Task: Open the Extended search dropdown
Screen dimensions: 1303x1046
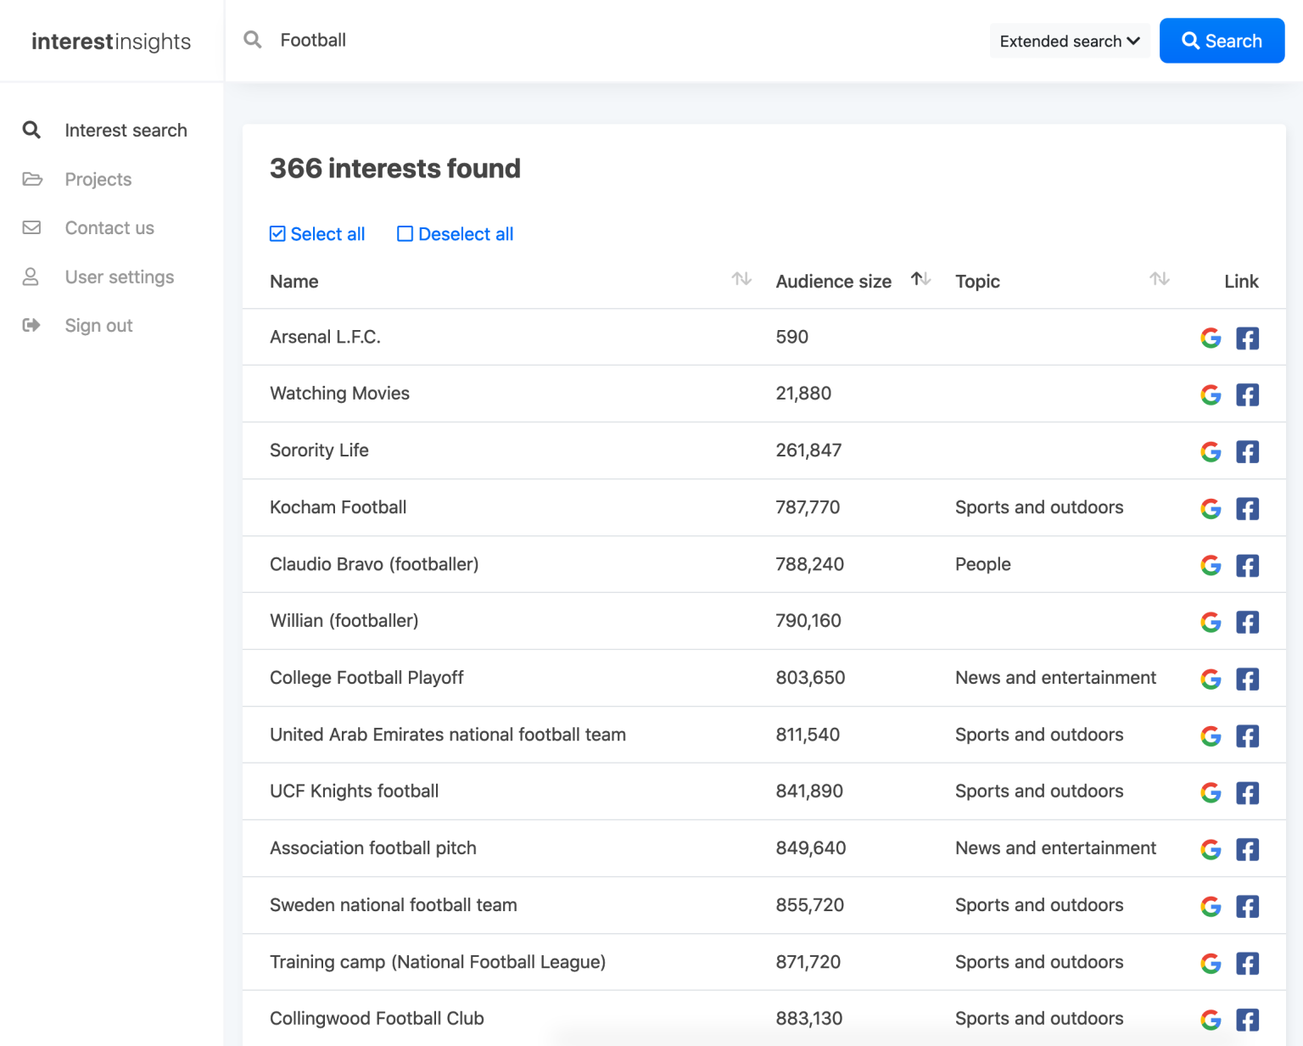Action: 1069,40
